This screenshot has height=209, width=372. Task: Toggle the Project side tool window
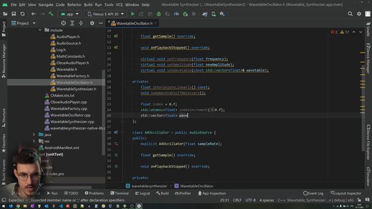click(3, 29)
